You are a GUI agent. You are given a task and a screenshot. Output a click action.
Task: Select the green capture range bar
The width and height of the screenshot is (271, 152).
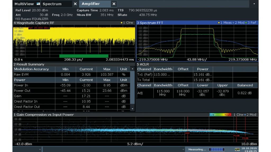pos(84,56)
